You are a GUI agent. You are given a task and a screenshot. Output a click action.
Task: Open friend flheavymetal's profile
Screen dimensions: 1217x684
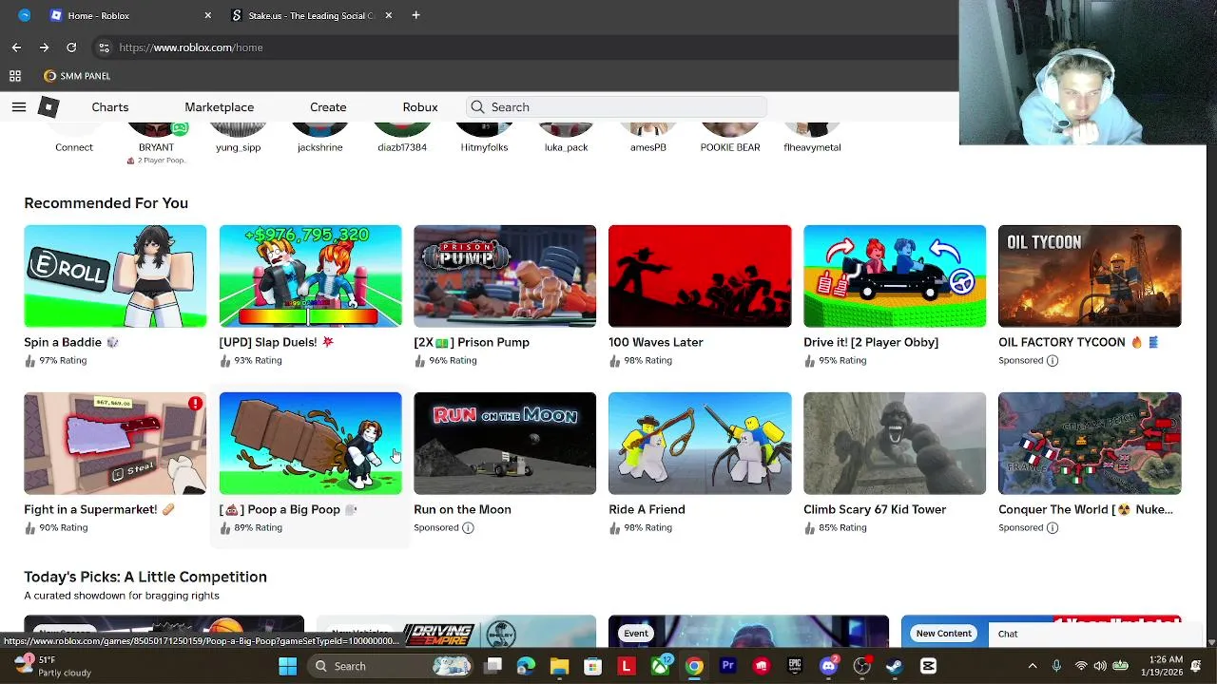point(812,140)
